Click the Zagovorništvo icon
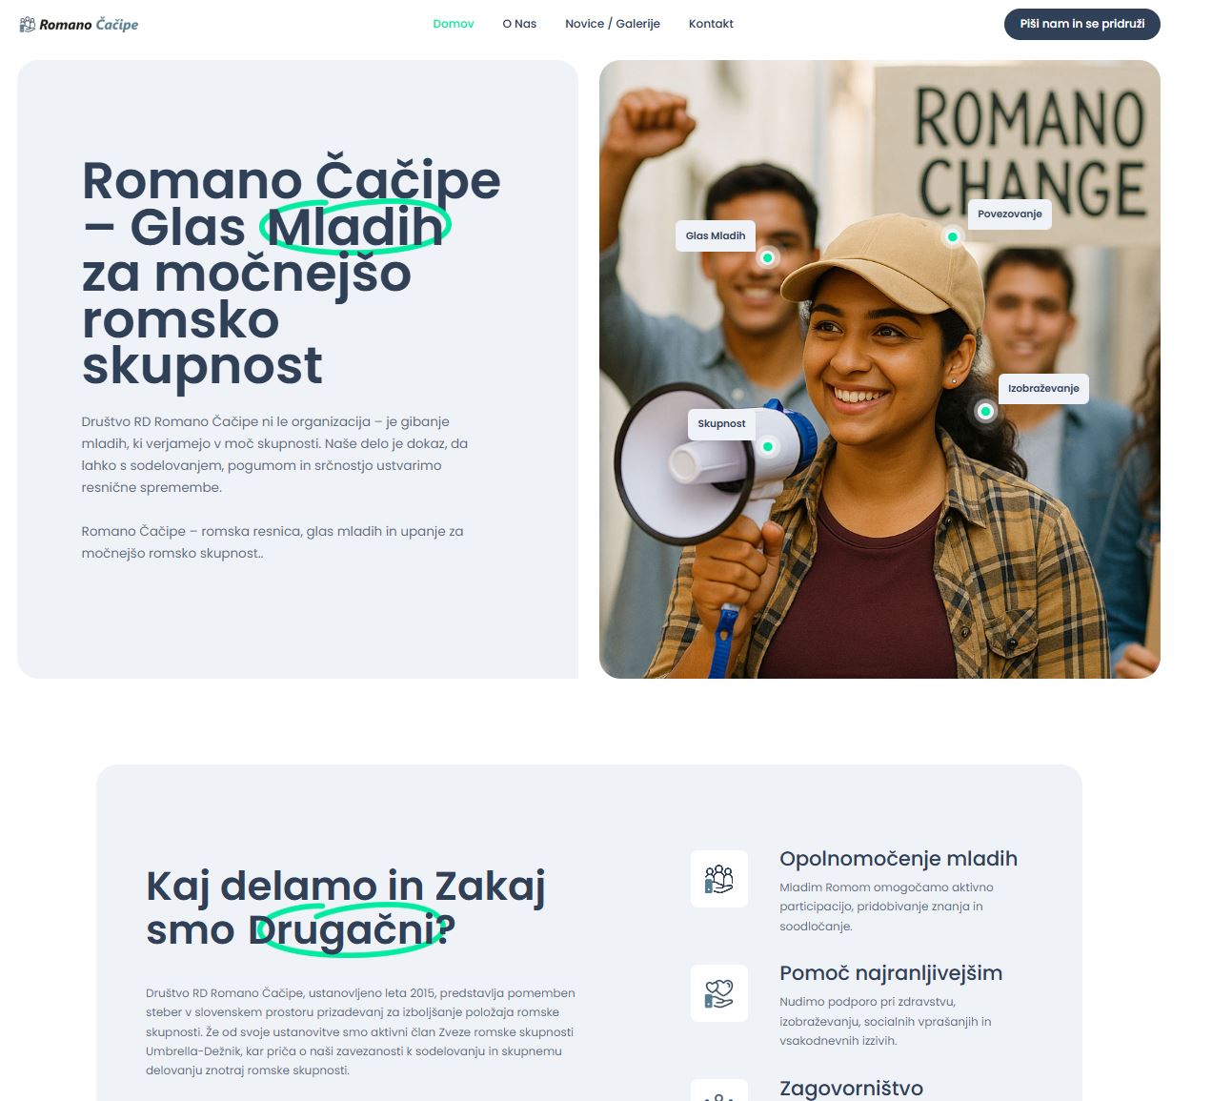 coord(718,1091)
